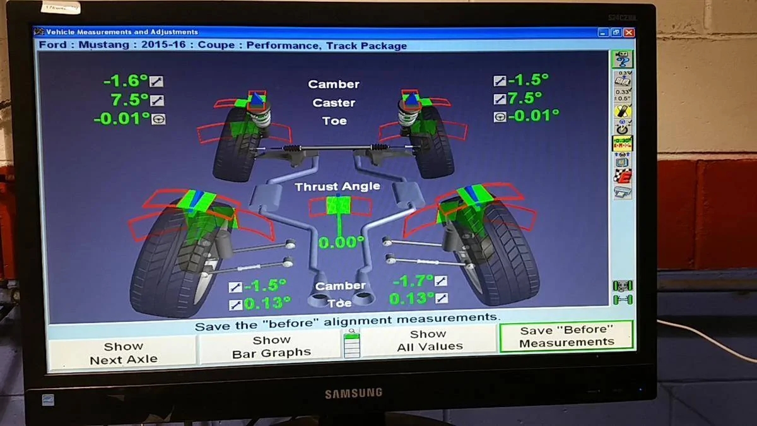Click the thrust angle indicator bar
Screen dimensions: 757x426
[339, 206]
